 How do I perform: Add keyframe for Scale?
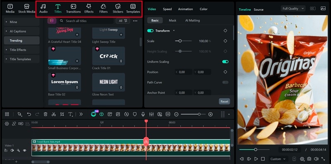point(225,41)
